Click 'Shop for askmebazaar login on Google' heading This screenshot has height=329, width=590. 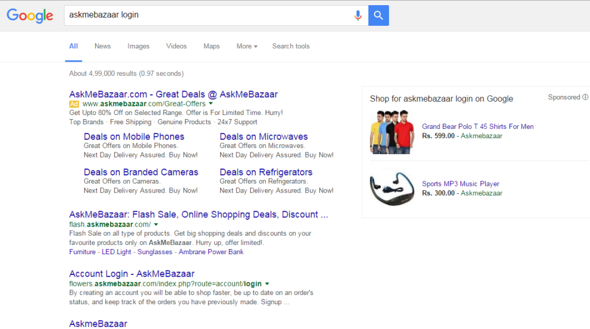[x=441, y=99]
